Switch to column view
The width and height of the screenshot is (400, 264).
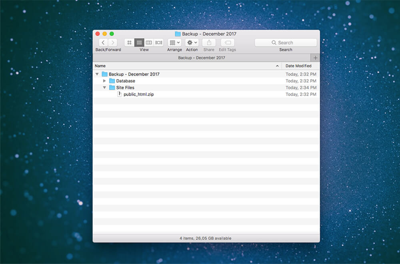149,43
